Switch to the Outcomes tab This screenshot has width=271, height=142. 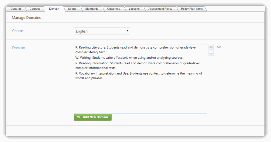113,9
